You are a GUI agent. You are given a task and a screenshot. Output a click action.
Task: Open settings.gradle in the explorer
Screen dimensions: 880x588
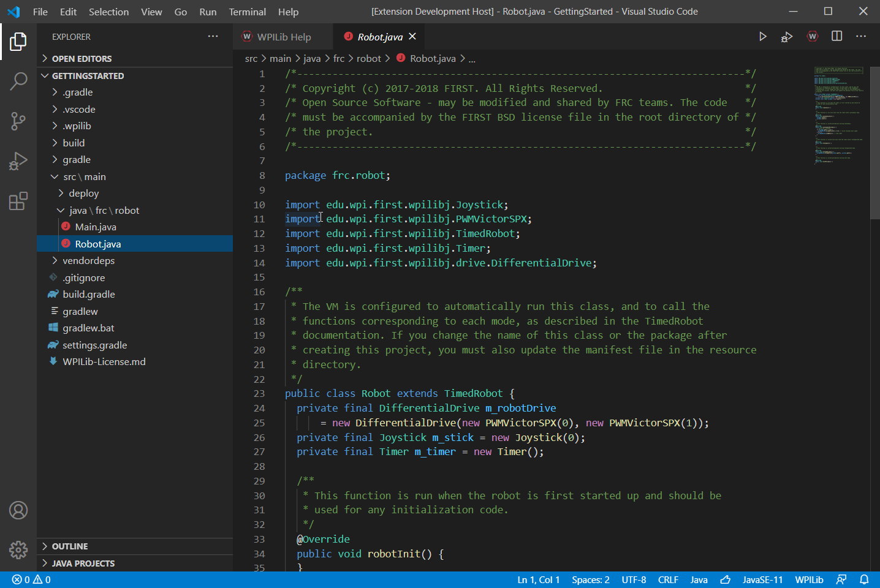pos(135,345)
